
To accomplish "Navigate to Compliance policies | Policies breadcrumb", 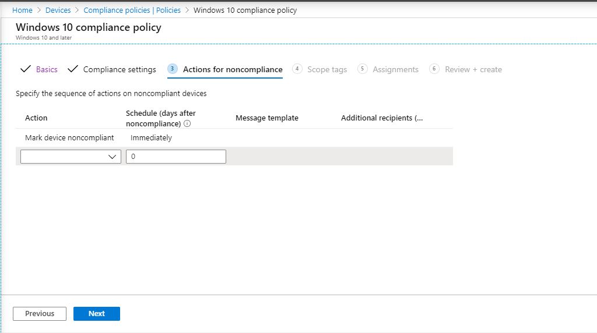I will tap(132, 10).
